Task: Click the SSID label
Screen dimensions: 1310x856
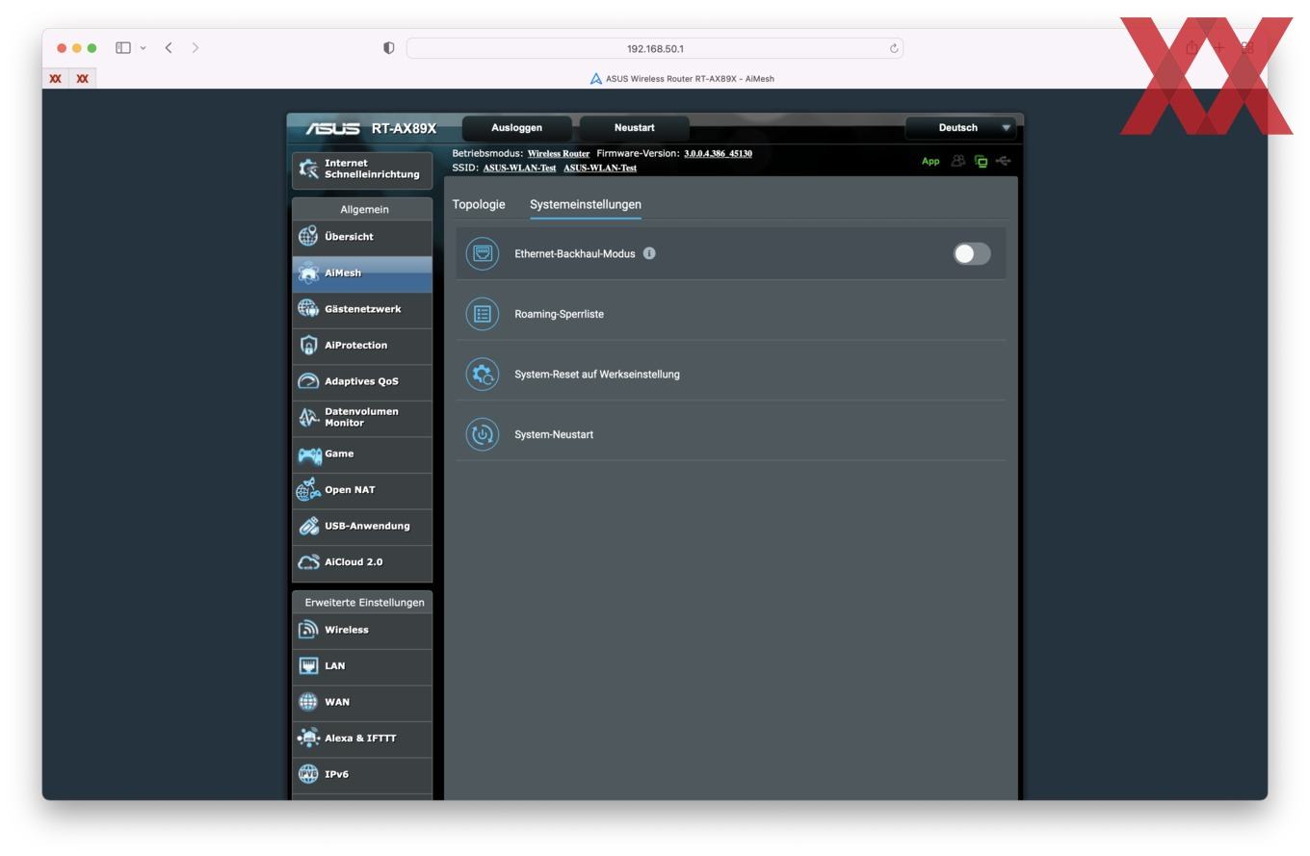Action: pos(465,168)
